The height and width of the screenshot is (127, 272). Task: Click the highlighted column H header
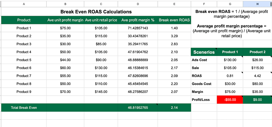257,4
